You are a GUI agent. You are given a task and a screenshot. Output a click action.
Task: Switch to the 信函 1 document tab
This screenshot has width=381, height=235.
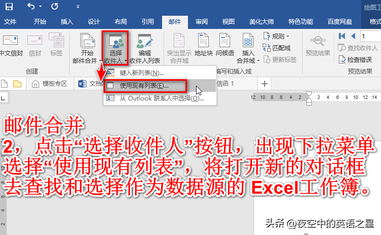coord(225,84)
